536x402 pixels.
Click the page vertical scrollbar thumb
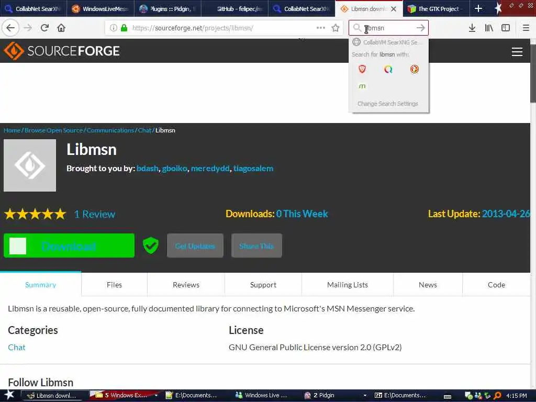(533, 73)
